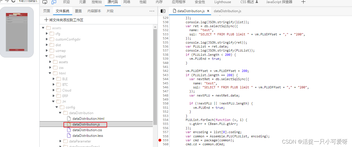Viewport: 352px width, 147px height.
Task: Expand the dist folder arrow
Action: tap(47, 45)
